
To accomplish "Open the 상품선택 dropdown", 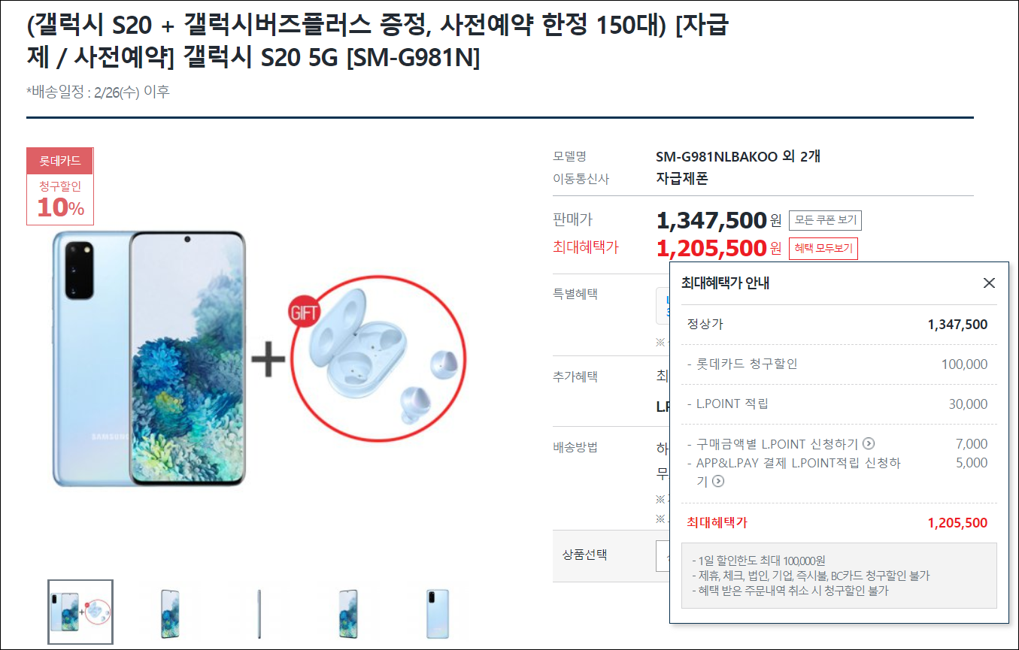I will pos(663,555).
